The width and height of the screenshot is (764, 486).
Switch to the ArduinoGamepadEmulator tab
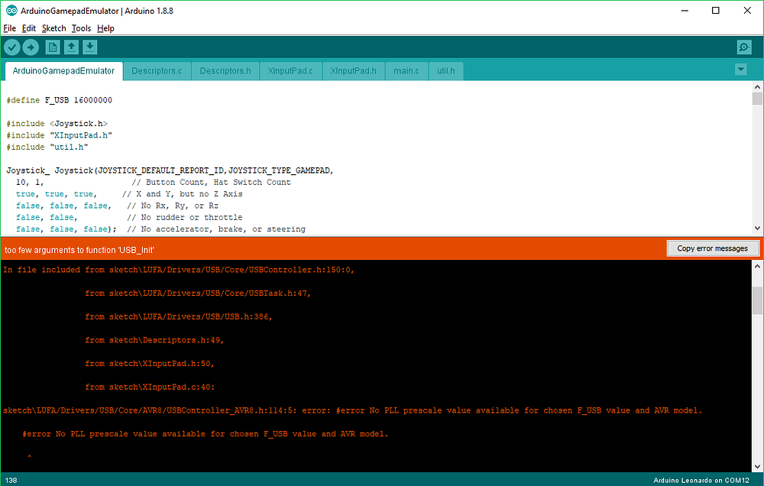pos(64,71)
